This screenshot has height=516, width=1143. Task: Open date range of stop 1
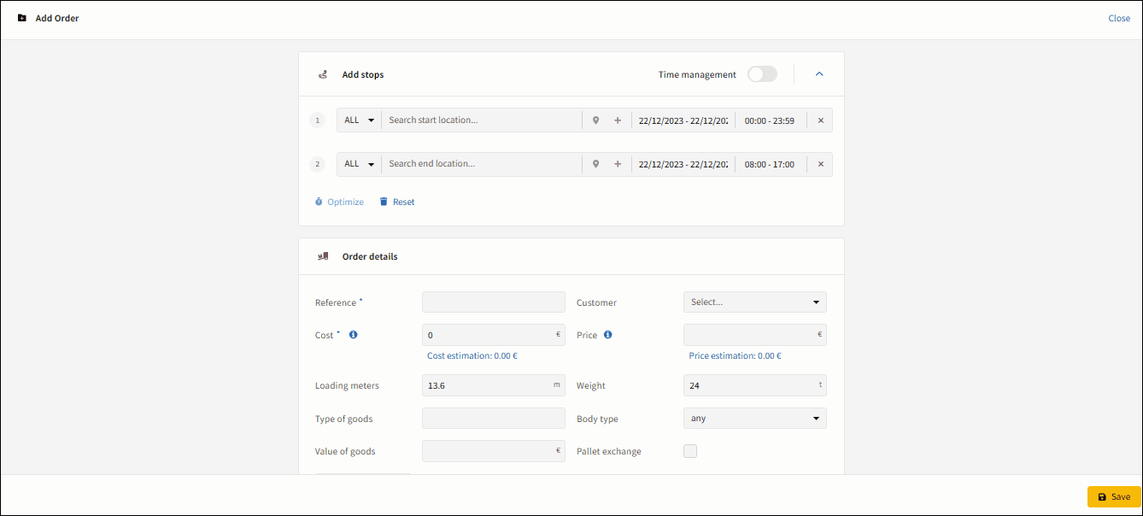683,120
